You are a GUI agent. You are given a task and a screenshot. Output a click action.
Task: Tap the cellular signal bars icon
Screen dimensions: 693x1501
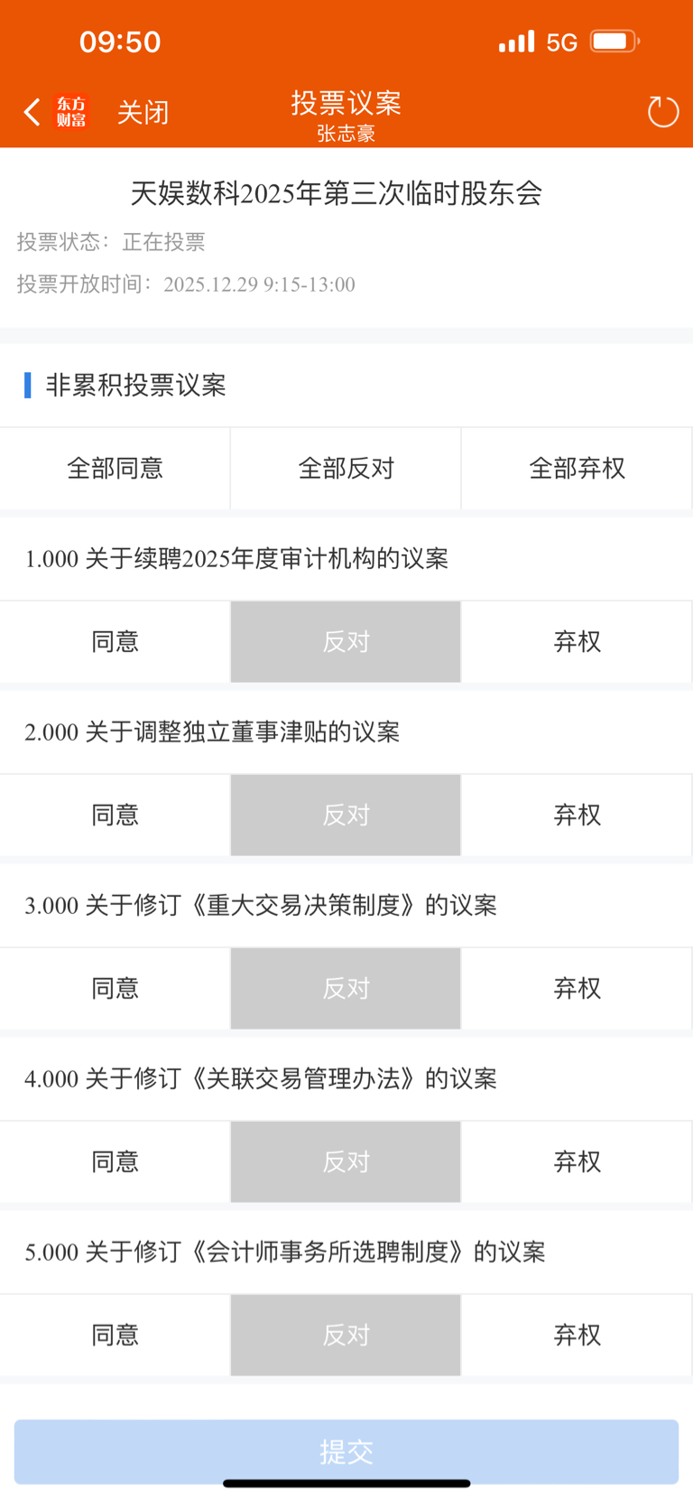point(517,42)
